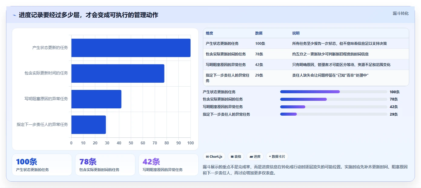Click the 78条 value beside the progress bar

[x=394, y=99]
